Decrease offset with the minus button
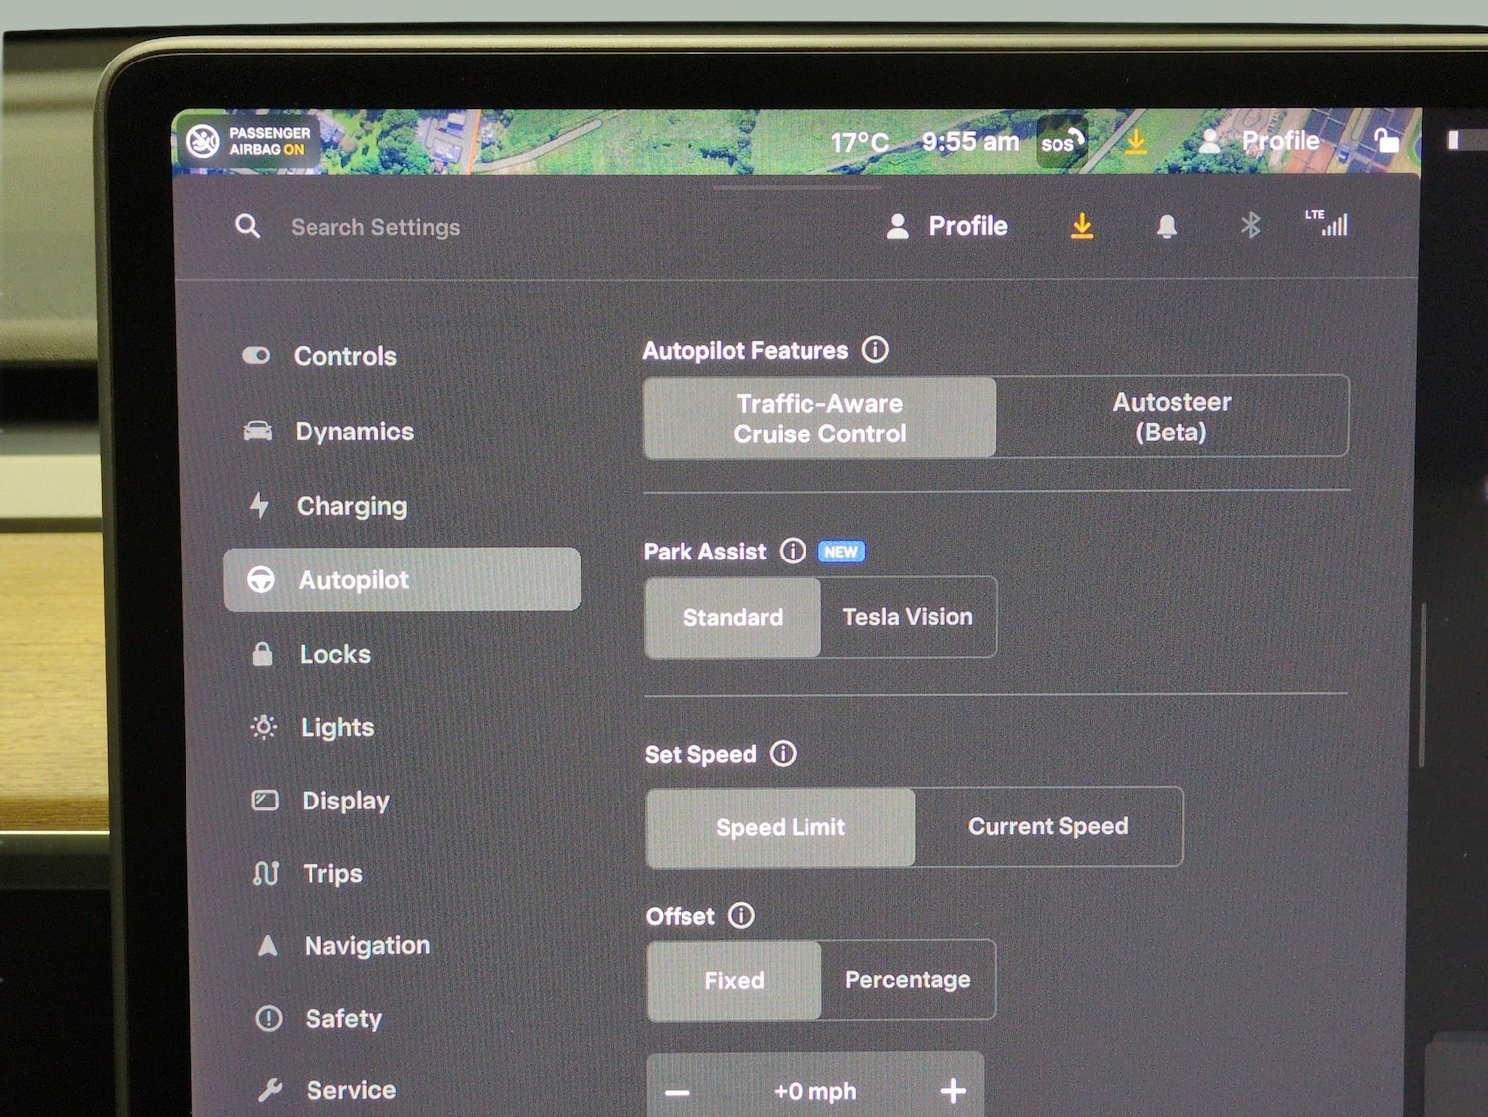This screenshot has width=1488, height=1117. (x=678, y=1093)
